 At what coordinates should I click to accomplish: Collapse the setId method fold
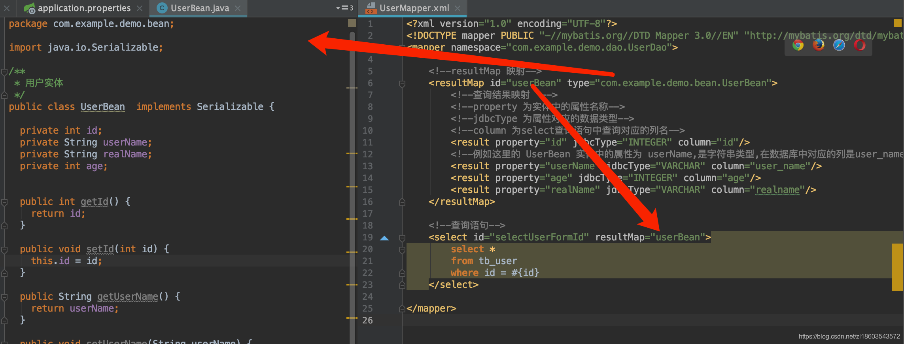point(4,249)
